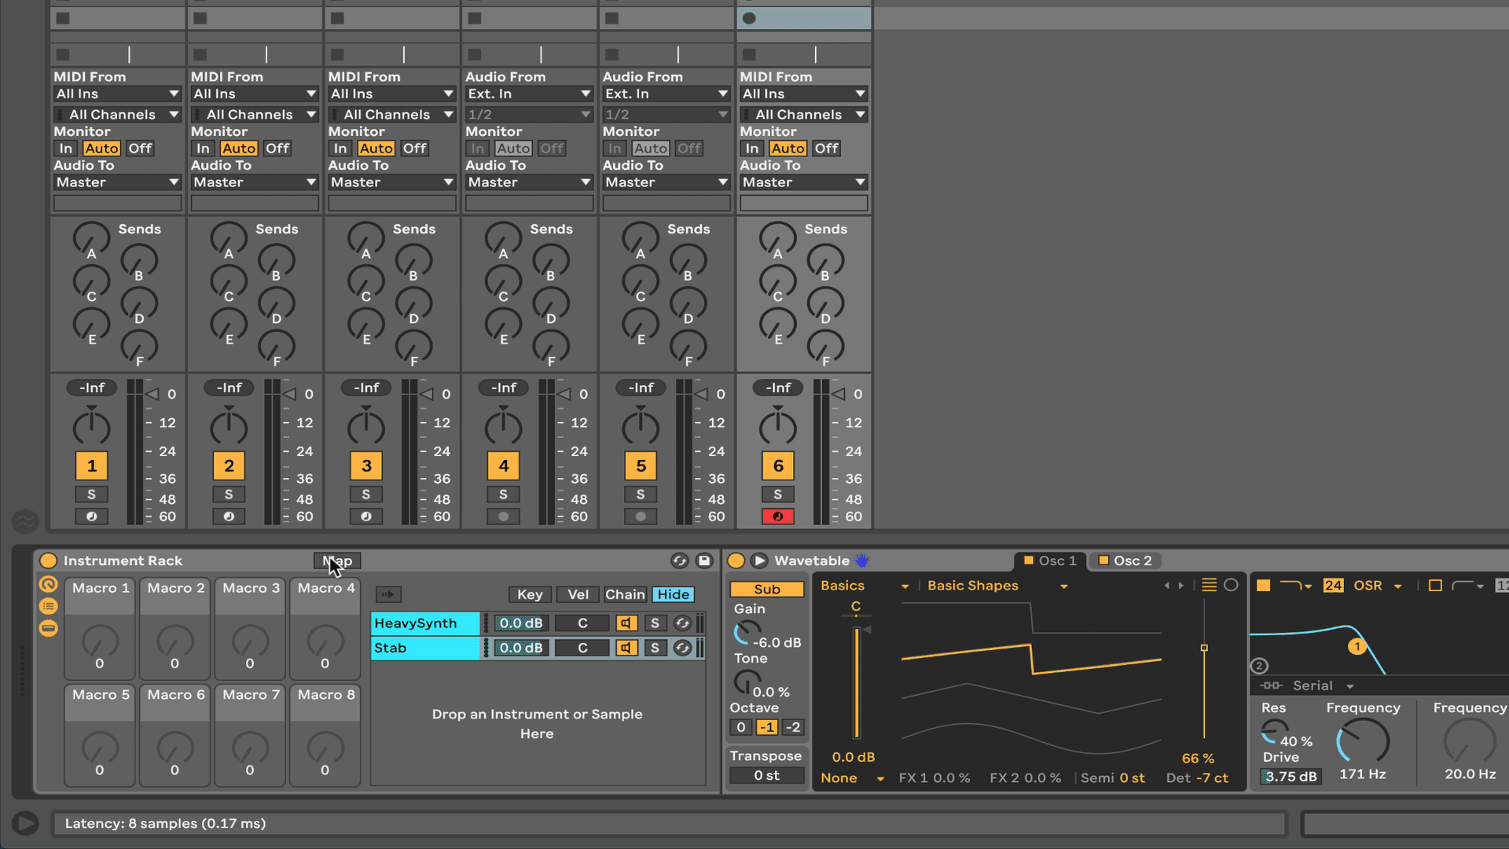Deactivate track 1 with its number button
Viewport: 1509px width, 849px height.
pyautogui.click(x=92, y=466)
